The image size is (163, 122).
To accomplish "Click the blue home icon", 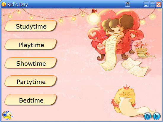I will [148, 116].
